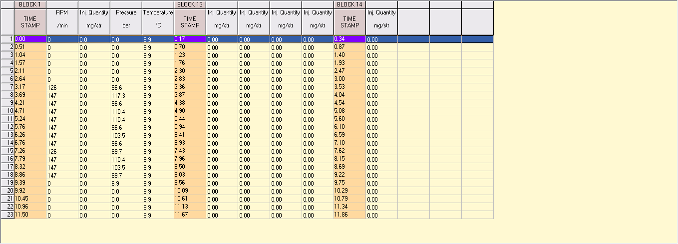Click time stamp 11.13
The image size is (678, 244).
(x=190, y=207)
